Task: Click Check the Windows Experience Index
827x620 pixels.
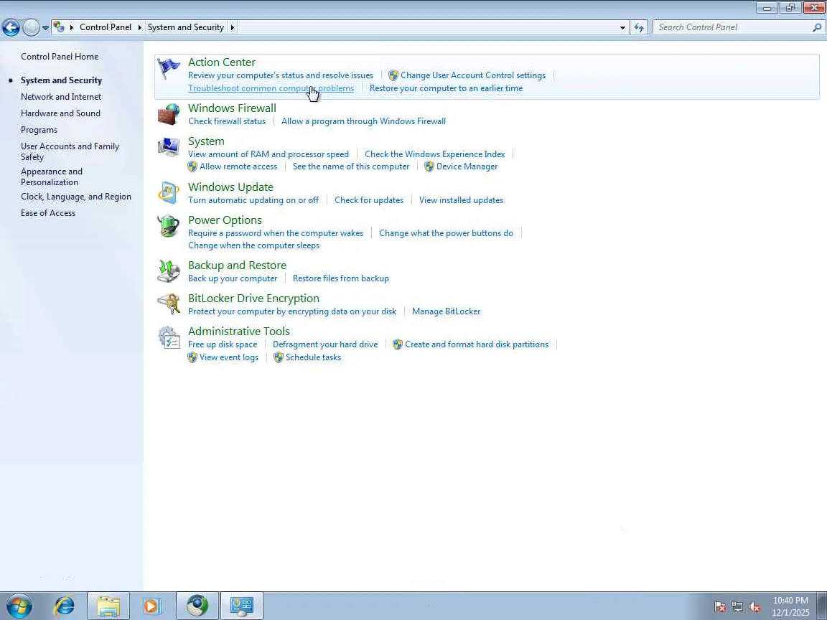Action: click(434, 154)
